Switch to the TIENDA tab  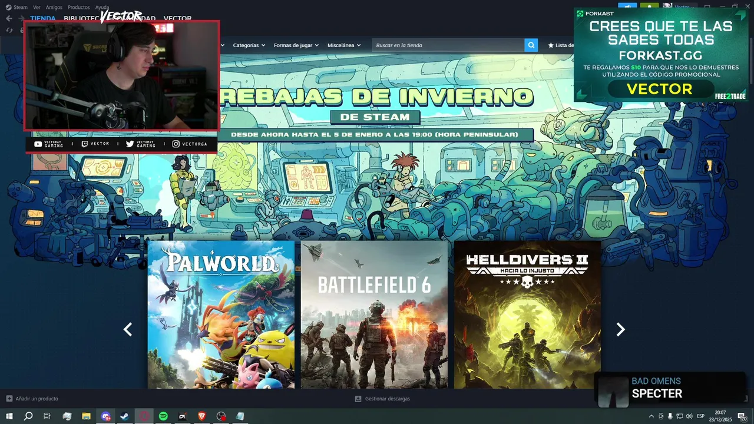click(43, 18)
